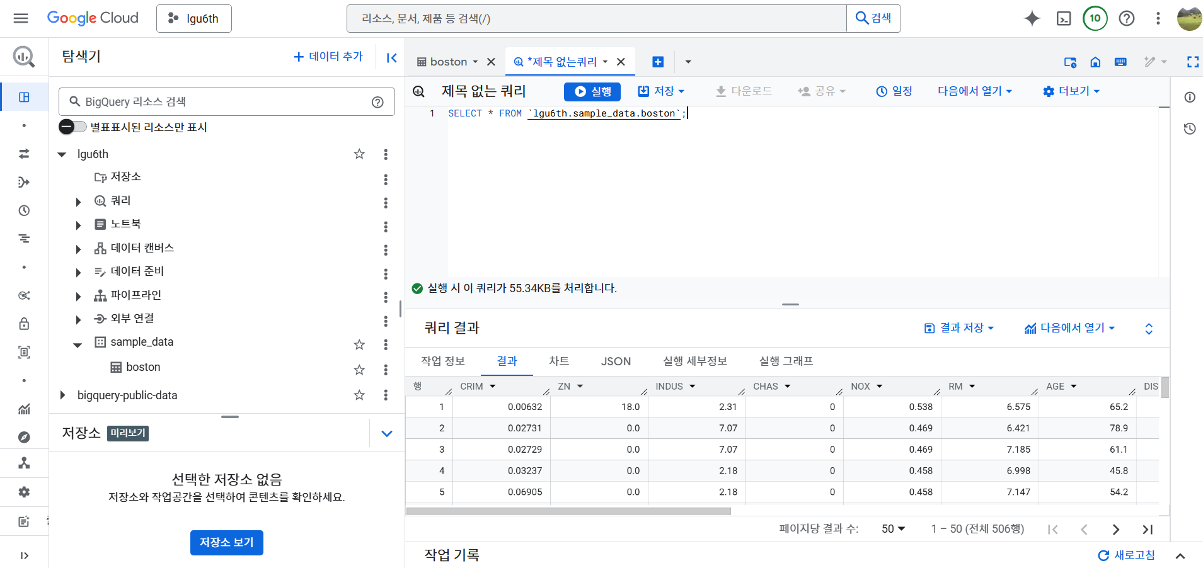Click the top resource search box
The width and height of the screenshot is (1203, 568).
596,18
